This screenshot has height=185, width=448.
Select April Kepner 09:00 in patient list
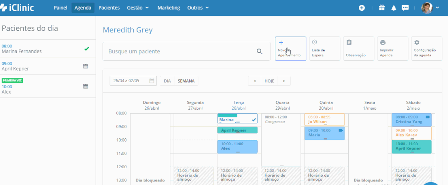48,66
